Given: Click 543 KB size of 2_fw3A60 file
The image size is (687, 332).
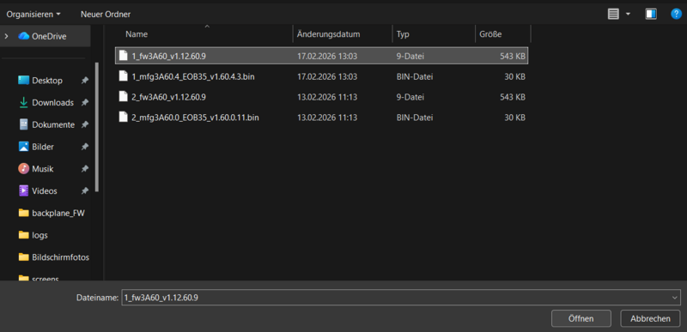Looking at the screenshot, I should (x=513, y=97).
